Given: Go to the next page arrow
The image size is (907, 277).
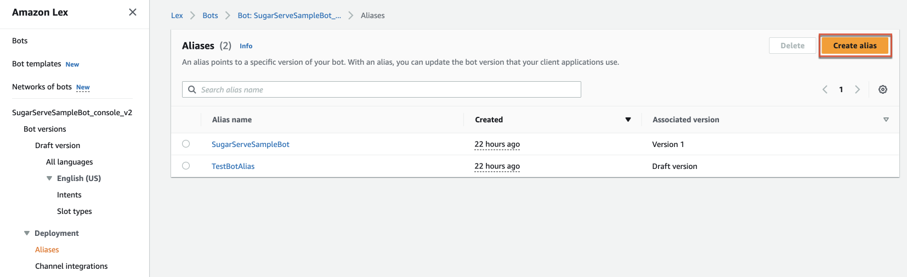Looking at the screenshot, I should point(857,89).
